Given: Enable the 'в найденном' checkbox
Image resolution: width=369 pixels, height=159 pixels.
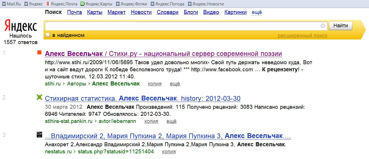Looking at the screenshot, I should [48, 35].
